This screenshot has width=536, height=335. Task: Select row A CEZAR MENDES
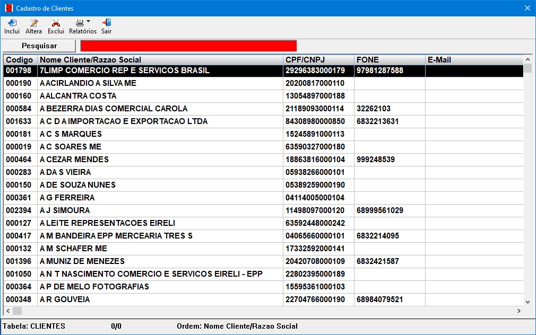pyautogui.click(x=263, y=160)
